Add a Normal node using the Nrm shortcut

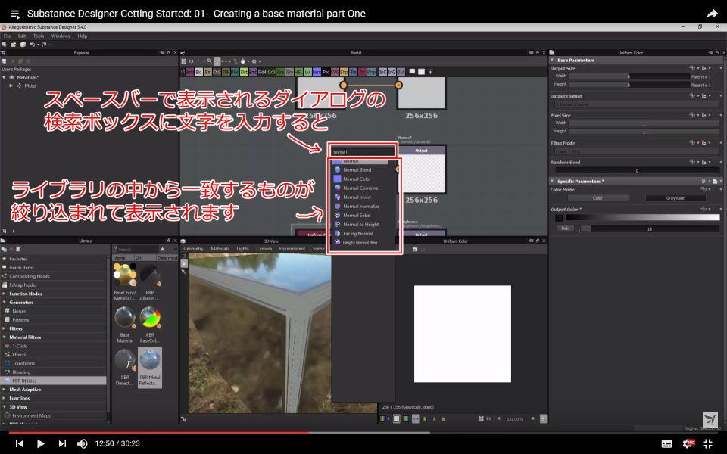tap(317, 72)
